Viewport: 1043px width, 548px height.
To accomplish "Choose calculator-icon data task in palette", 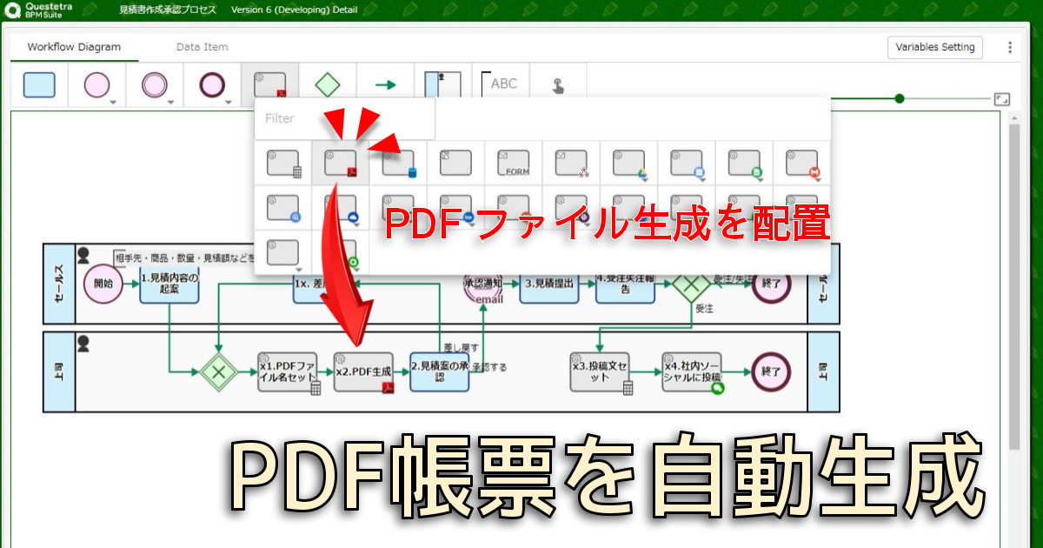I will coord(282,163).
